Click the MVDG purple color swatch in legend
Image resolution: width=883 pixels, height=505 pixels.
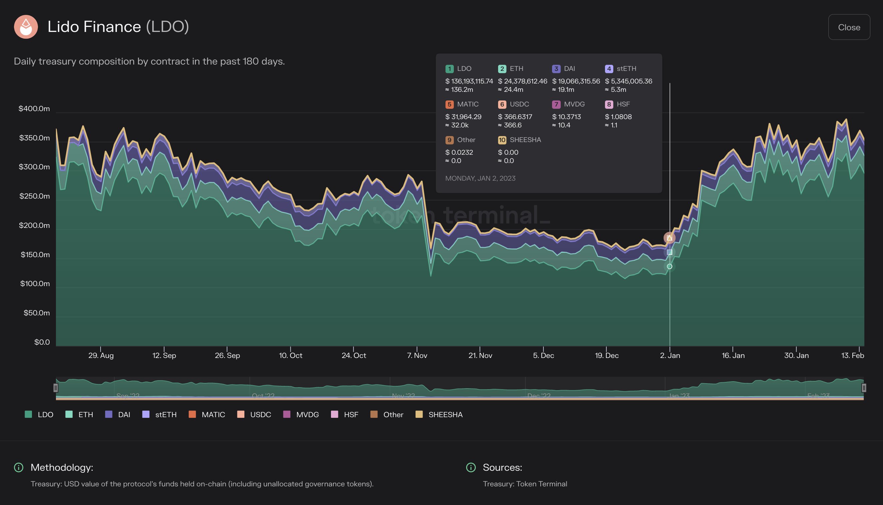coord(287,415)
